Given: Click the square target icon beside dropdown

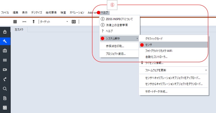Looking at the screenshot, I should [x=74, y=22].
